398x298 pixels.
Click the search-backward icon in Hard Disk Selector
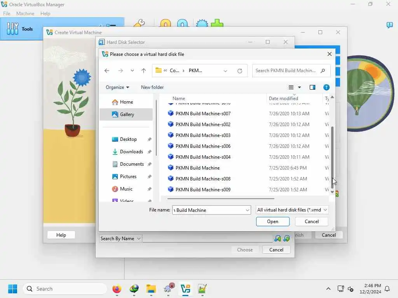278,238
